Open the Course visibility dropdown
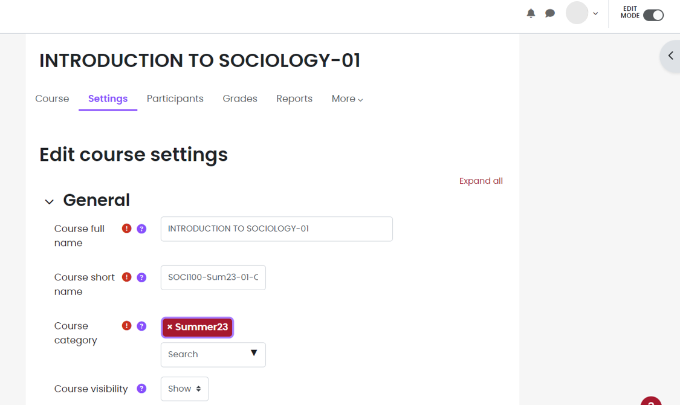Screen dimensions: 680x405 [184, 389]
